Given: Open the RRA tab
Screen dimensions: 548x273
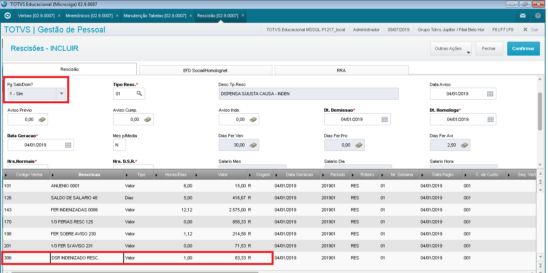Looking at the screenshot, I should [x=341, y=70].
